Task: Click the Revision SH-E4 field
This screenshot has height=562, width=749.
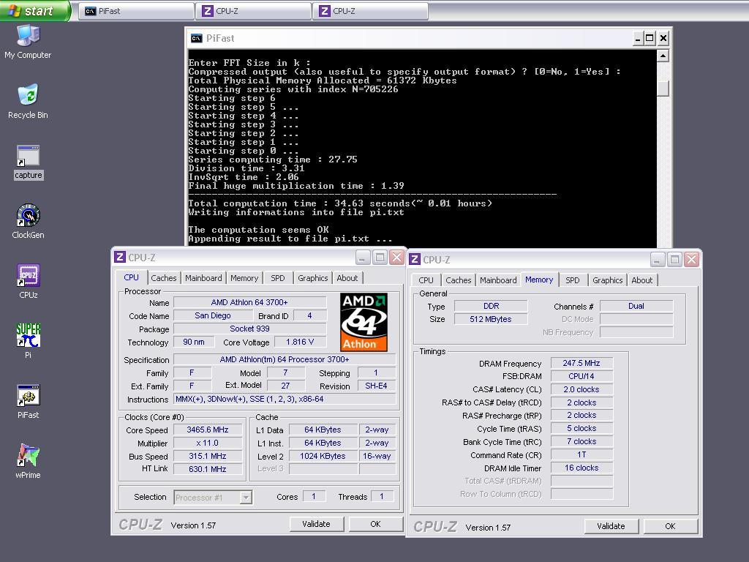Action: (377, 386)
